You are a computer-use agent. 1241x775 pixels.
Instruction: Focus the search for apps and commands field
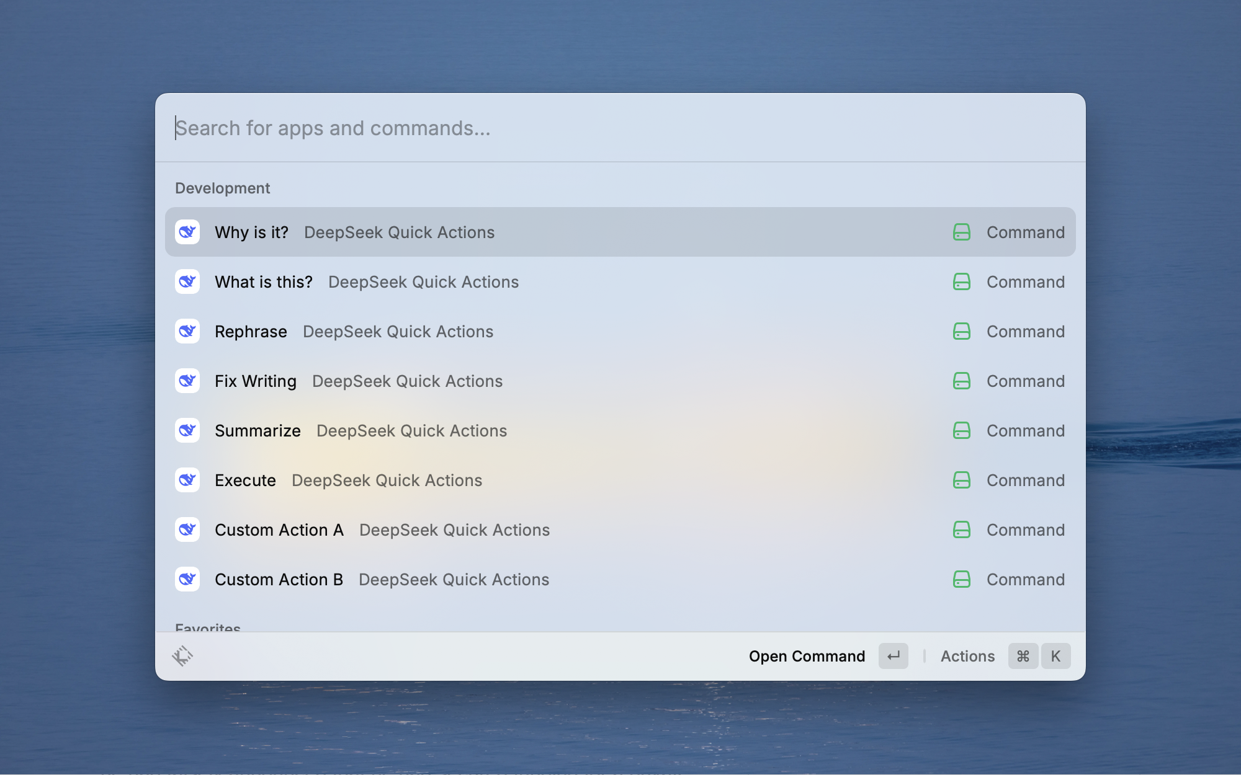[x=620, y=128]
